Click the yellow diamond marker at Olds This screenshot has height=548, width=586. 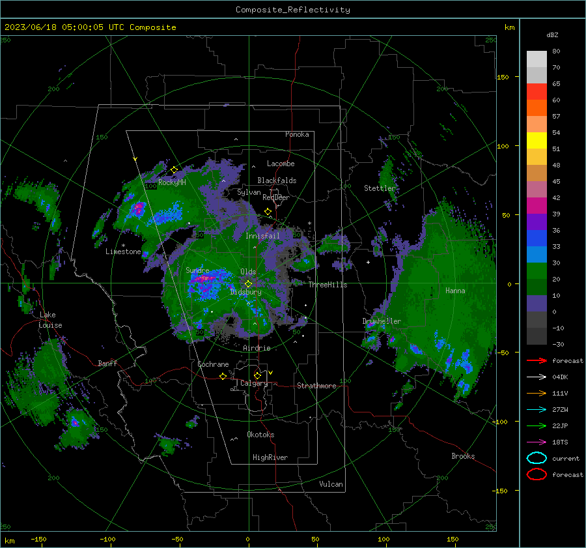[x=248, y=284]
